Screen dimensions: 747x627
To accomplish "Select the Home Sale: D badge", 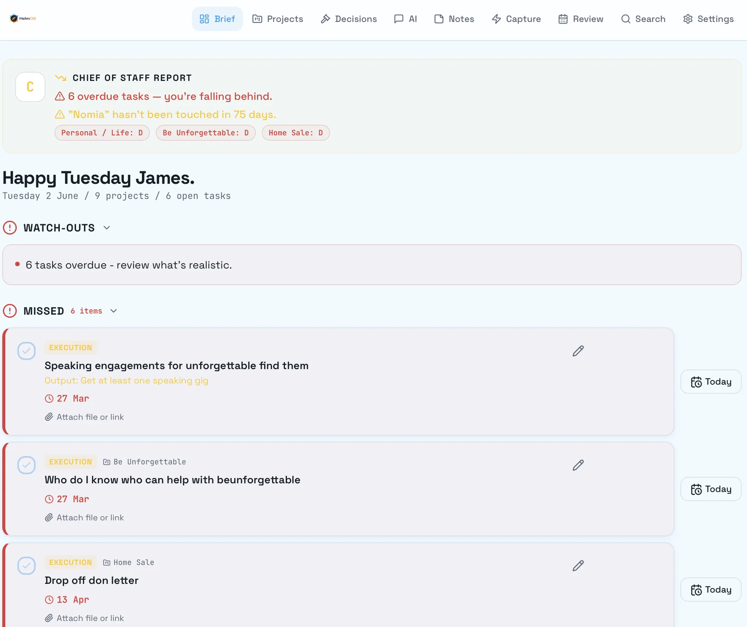I will pyautogui.click(x=296, y=133).
